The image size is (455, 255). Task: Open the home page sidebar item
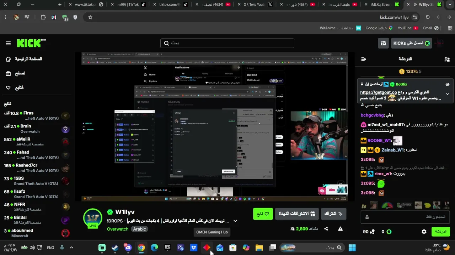click(x=24, y=59)
